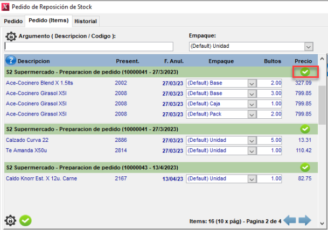Open the Empaque filter dropdown
Viewport: 328px width, 230px height.
pyautogui.click(x=308, y=47)
